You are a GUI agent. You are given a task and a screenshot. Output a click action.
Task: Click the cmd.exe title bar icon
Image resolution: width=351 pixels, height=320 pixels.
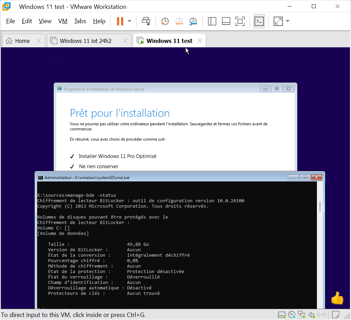click(41, 178)
